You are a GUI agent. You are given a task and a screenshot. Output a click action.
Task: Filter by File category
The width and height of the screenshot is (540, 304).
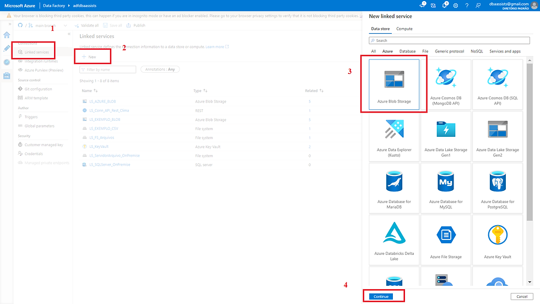(425, 51)
